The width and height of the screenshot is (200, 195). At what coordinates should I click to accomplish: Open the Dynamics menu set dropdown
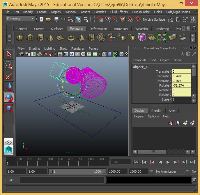pos(33,19)
